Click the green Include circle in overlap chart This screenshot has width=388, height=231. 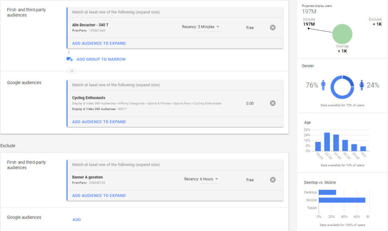(342, 34)
